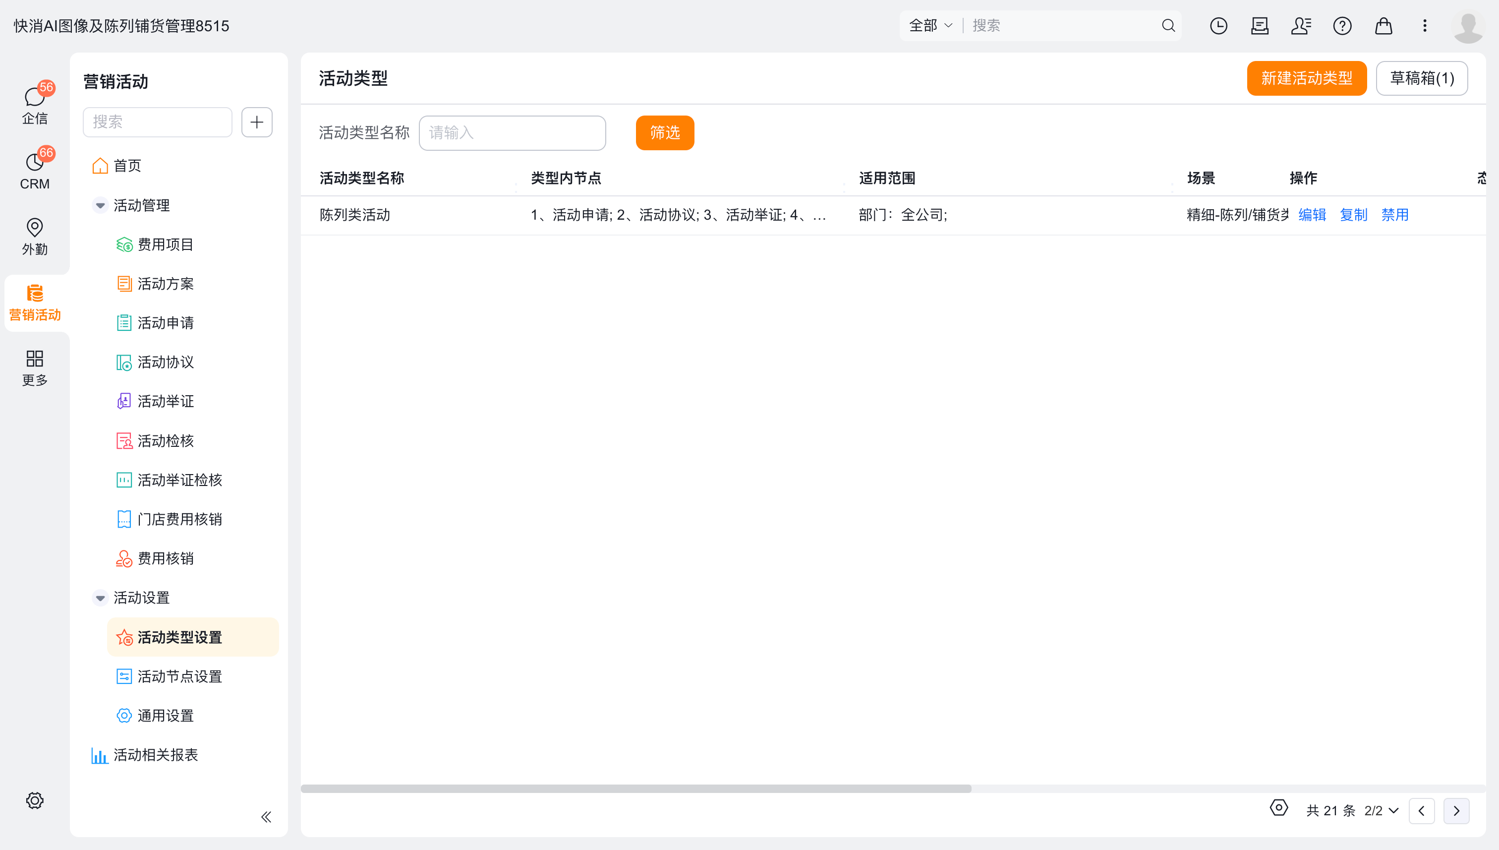Open the history clock icon
The width and height of the screenshot is (1499, 850).
1218,26
